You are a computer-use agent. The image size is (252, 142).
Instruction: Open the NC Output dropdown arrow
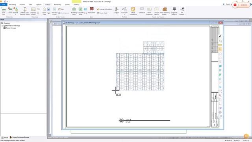[x=185, y=14]
